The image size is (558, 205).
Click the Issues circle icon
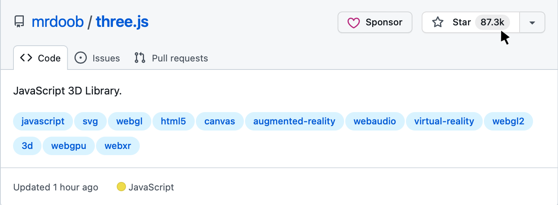tap(80, 58)
